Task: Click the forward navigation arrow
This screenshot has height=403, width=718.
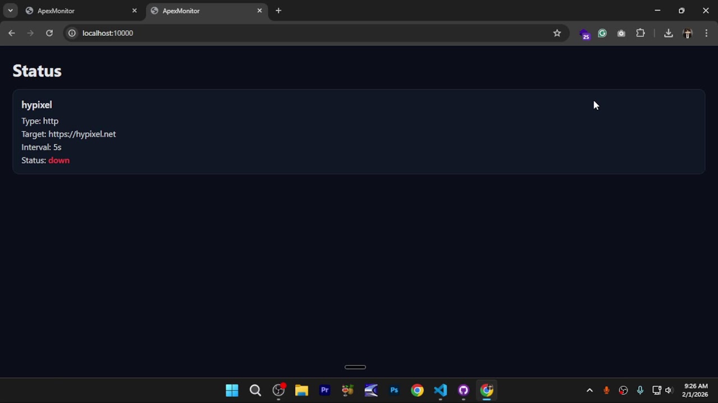Action: [x=30, y=33]
